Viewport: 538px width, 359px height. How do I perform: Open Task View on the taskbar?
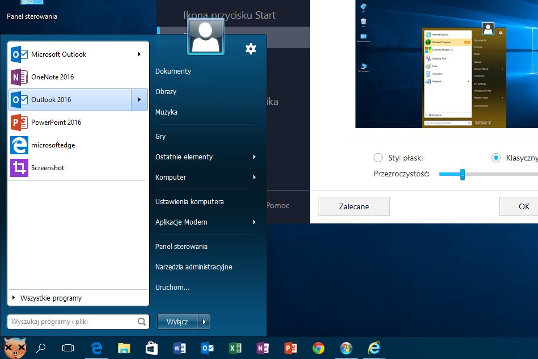pyautogui.click(x=68, y=348)
